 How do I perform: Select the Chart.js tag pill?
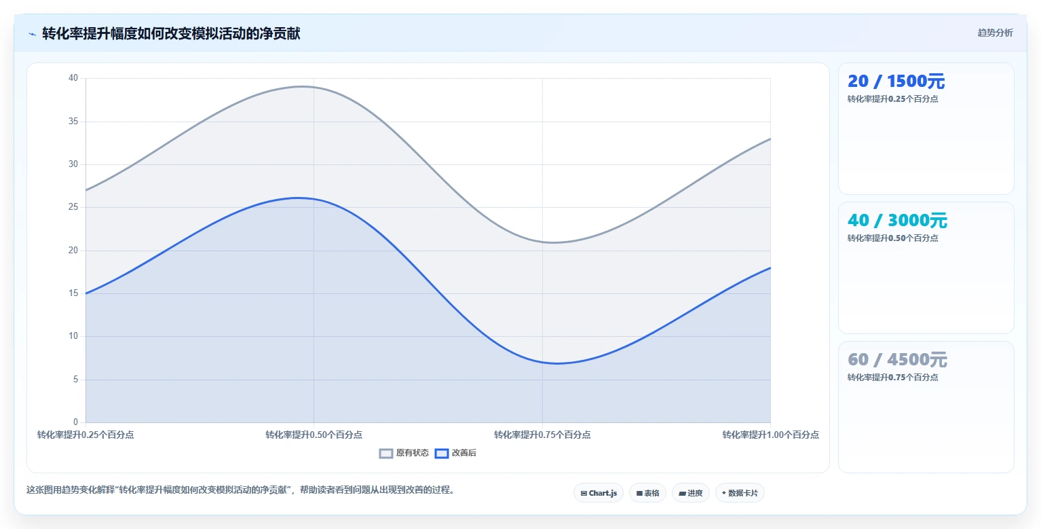pos(599,493)
